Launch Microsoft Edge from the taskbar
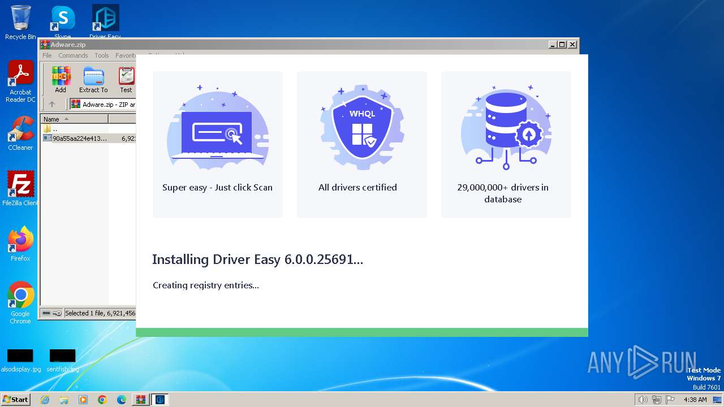 tap(122, 400)
